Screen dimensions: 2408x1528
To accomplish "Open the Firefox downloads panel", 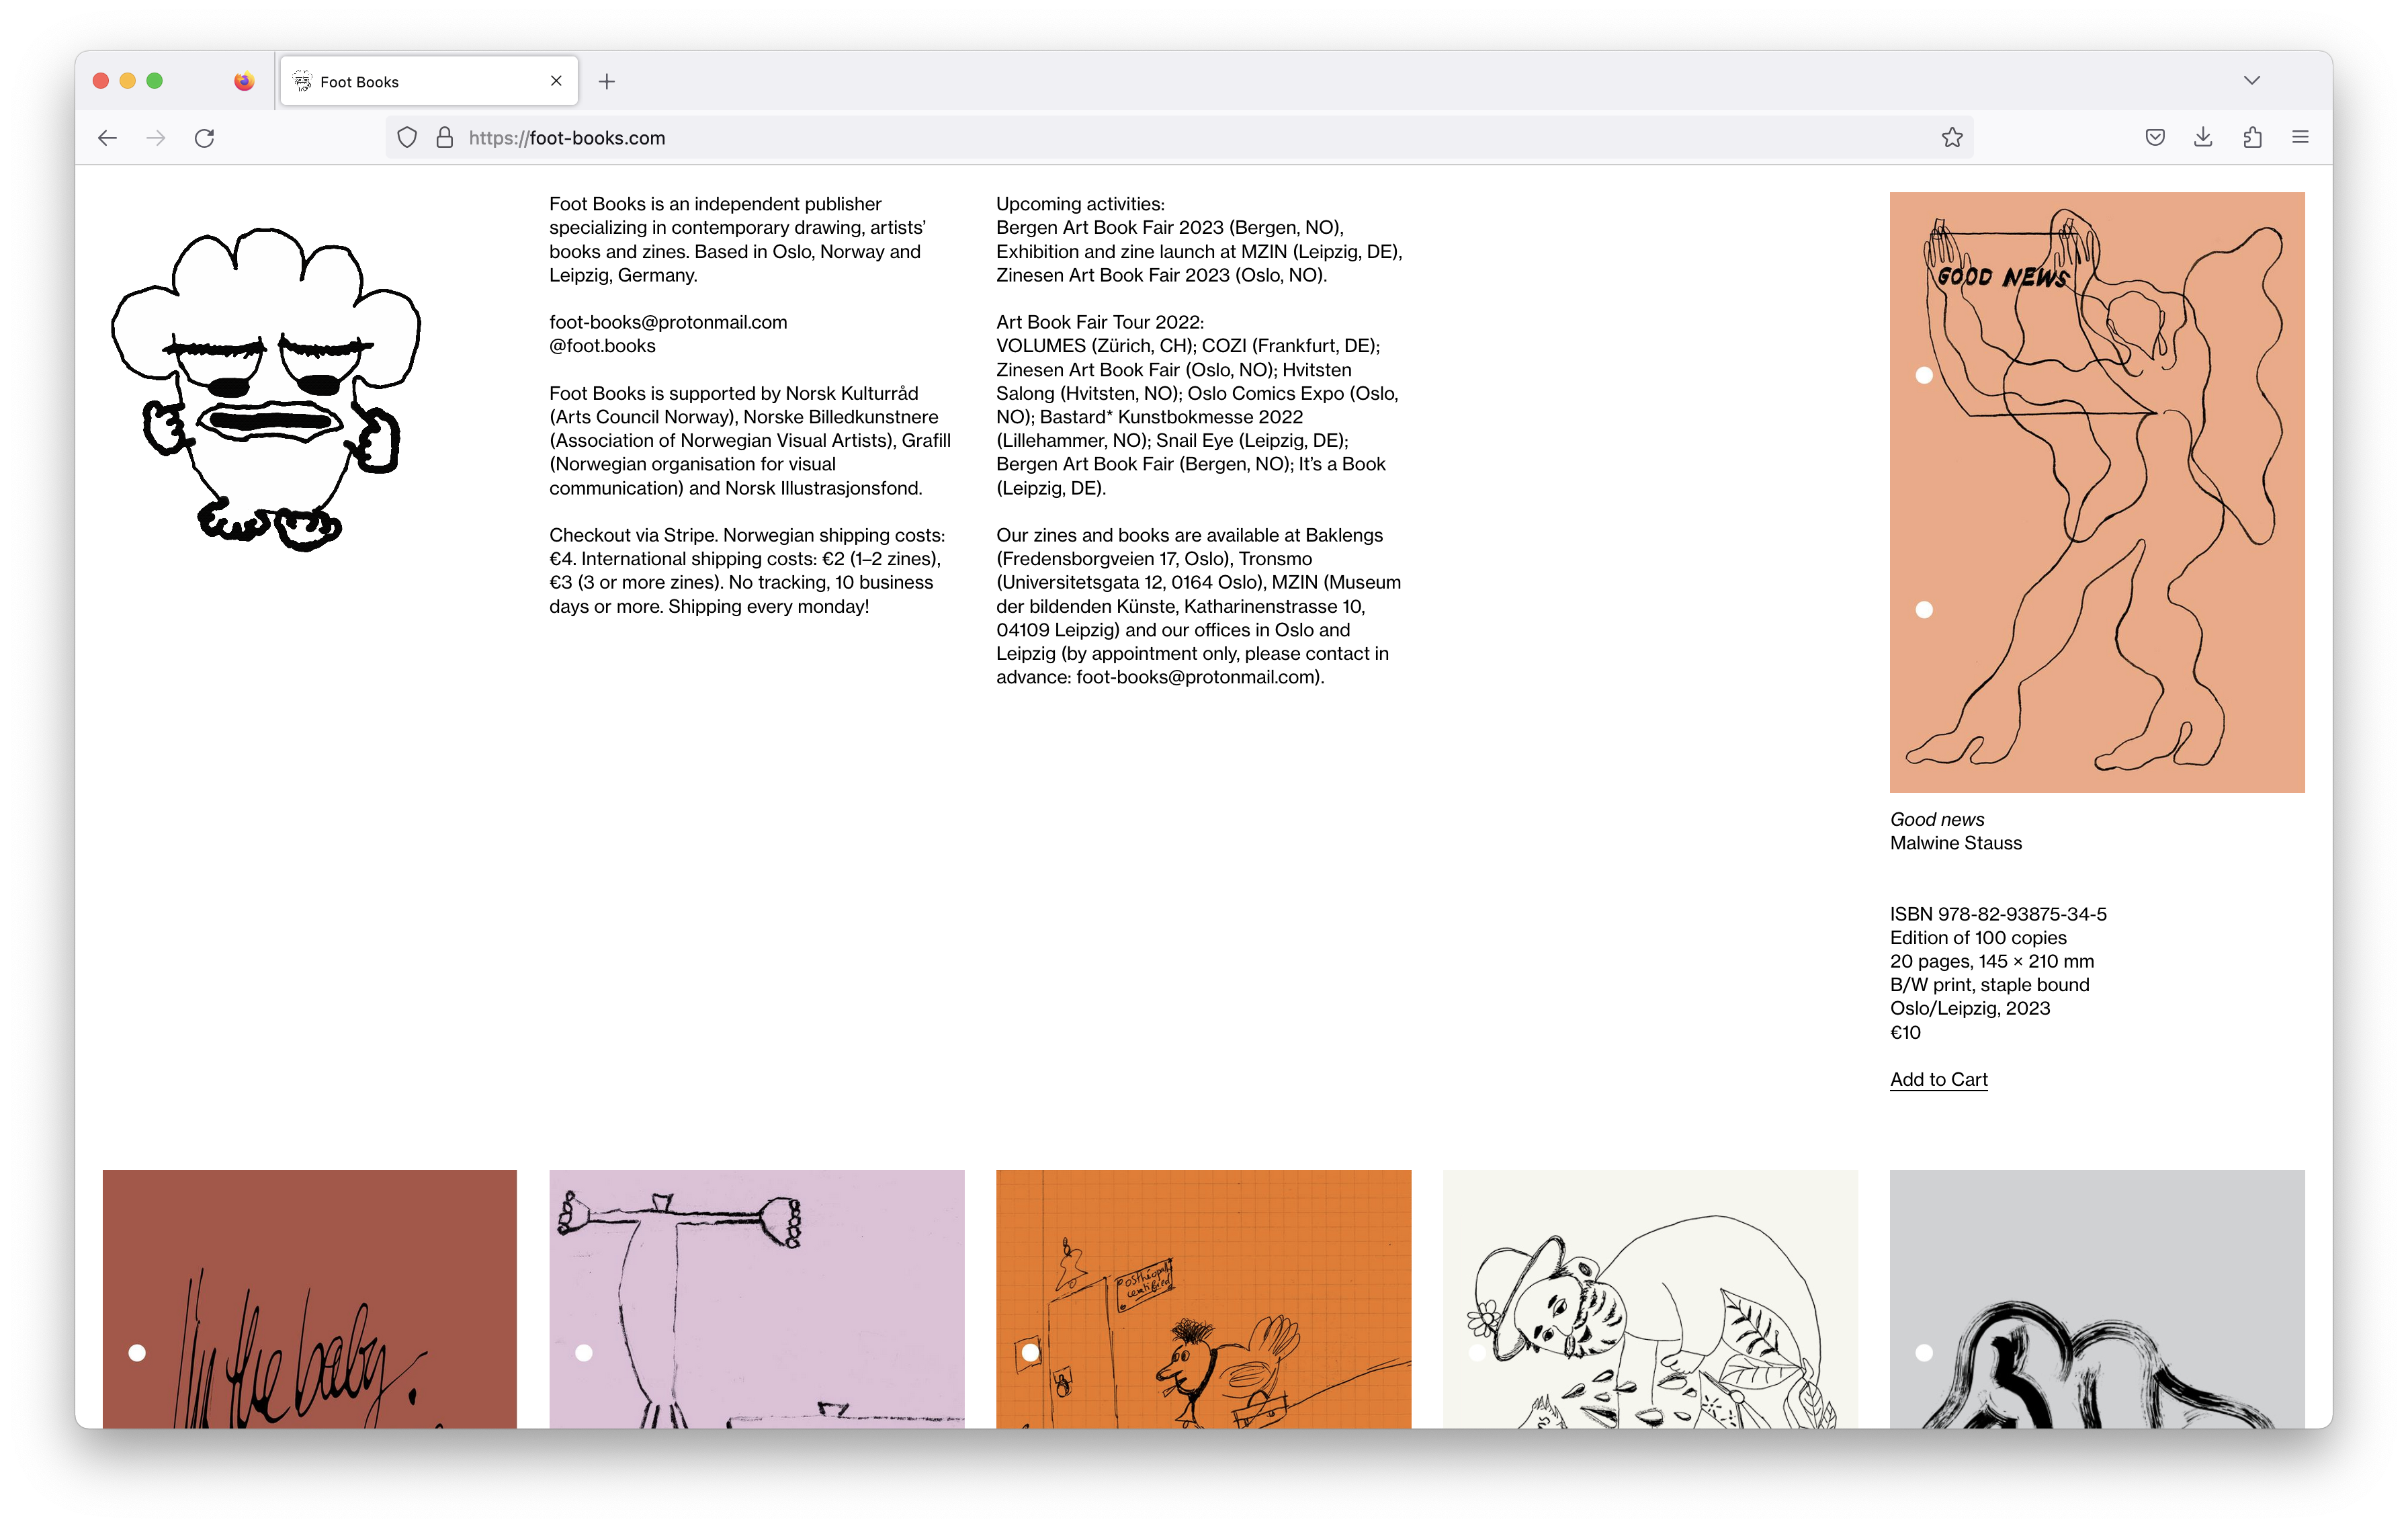I will 2203,138.
